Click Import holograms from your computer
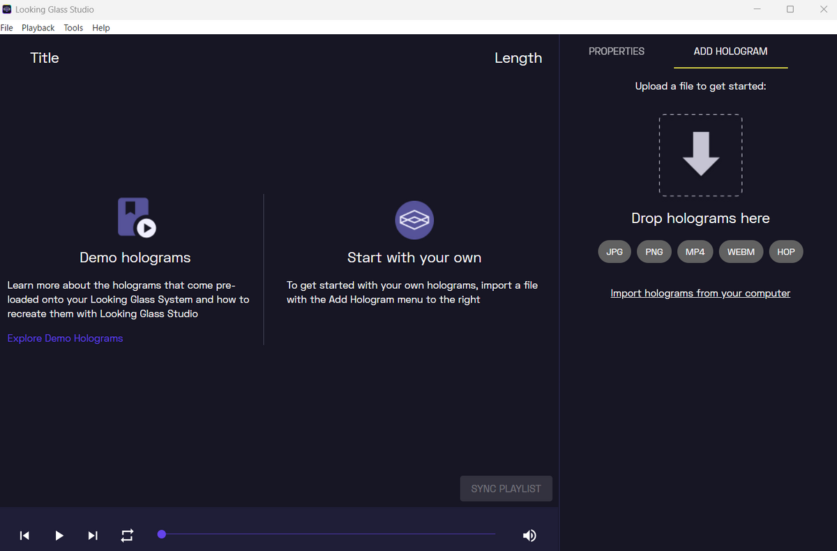Screen dimensions: 837x551 (x=700, y=293)
